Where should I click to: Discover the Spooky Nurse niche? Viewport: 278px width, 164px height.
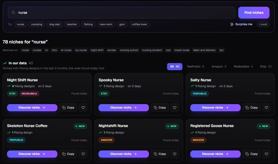(x=124, y=107)
